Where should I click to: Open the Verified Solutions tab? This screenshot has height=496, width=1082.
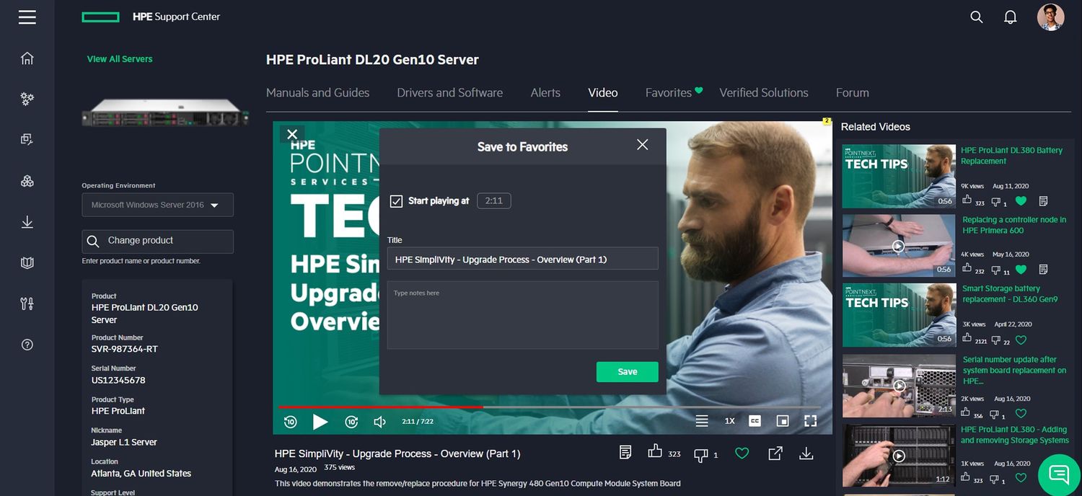(764, 92)
